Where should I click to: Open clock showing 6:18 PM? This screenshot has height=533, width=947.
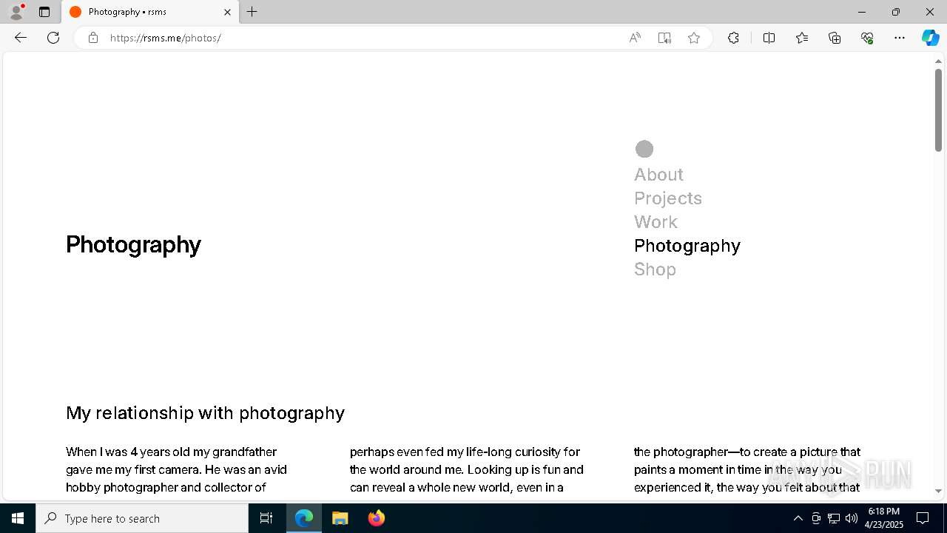coord(883,518)
